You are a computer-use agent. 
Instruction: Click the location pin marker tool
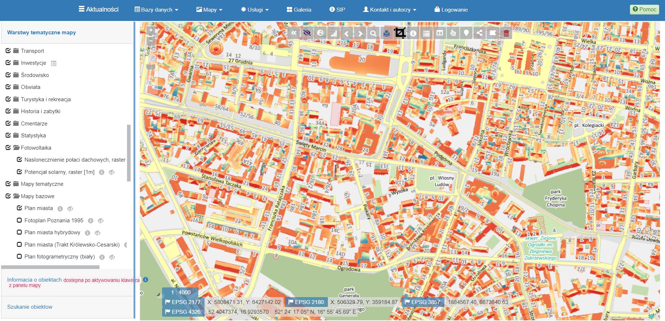click(466, 33)
